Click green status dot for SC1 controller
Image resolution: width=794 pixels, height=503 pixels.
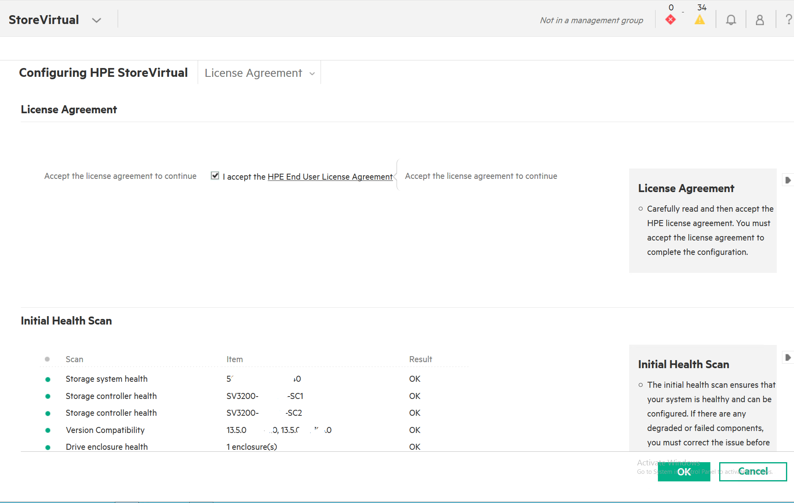coord(48,396)
